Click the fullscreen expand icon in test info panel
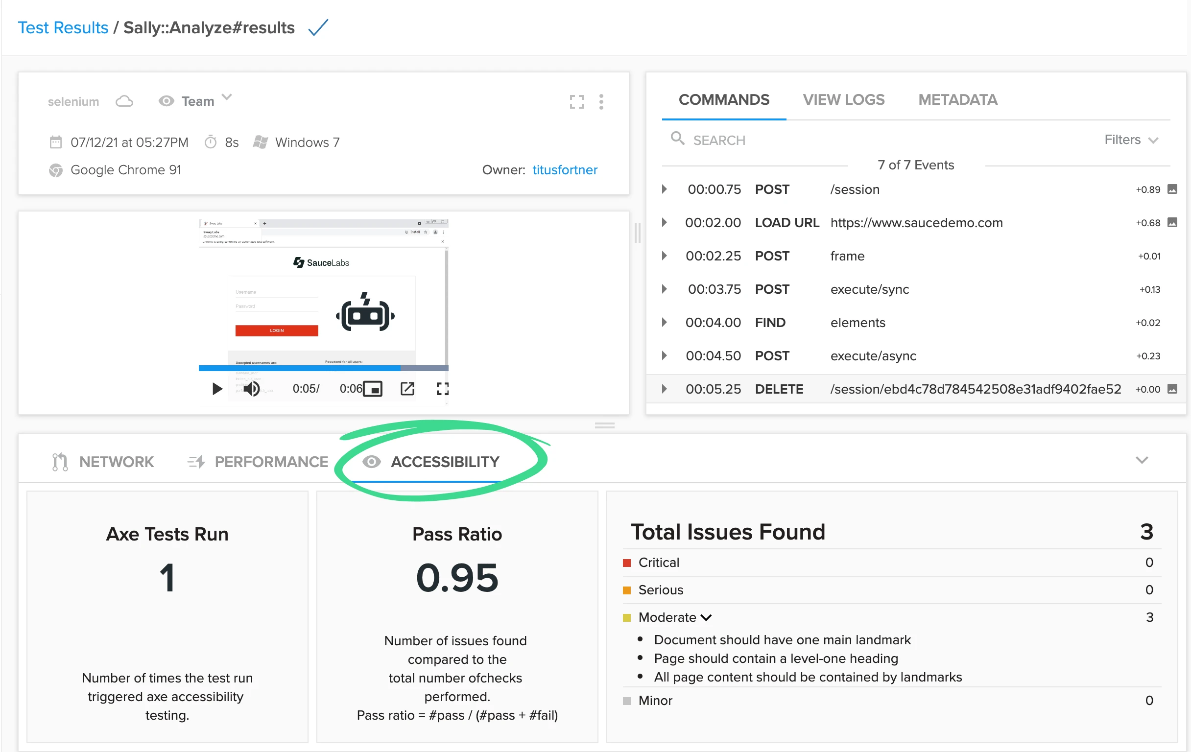 coord(576,101)
